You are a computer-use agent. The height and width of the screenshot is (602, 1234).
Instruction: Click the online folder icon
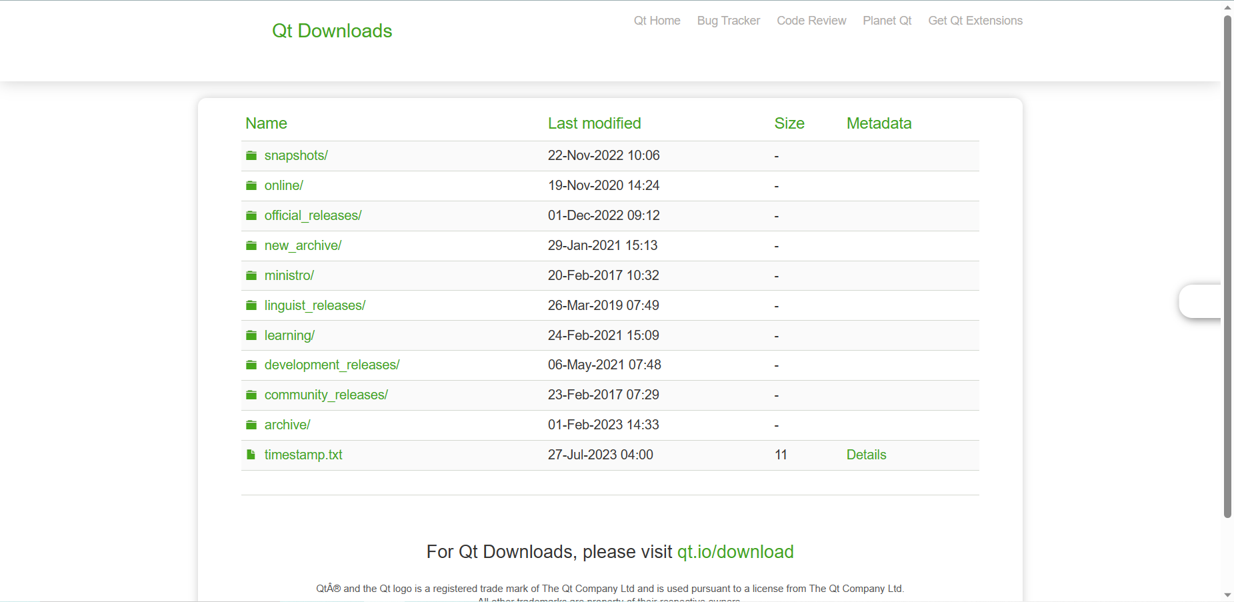251,185
